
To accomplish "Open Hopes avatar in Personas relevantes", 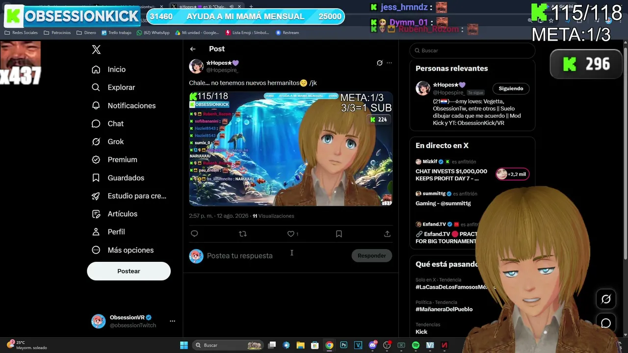I will pyautogui.click(x=422, y=88).
